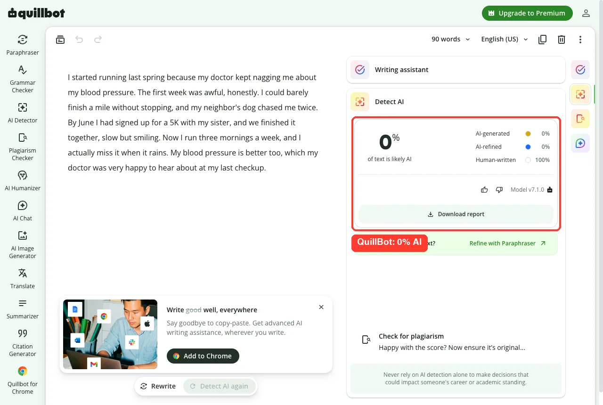Give thumbs up to AI detection result
The height and width of the screenshot is (405, 603).
484,190
